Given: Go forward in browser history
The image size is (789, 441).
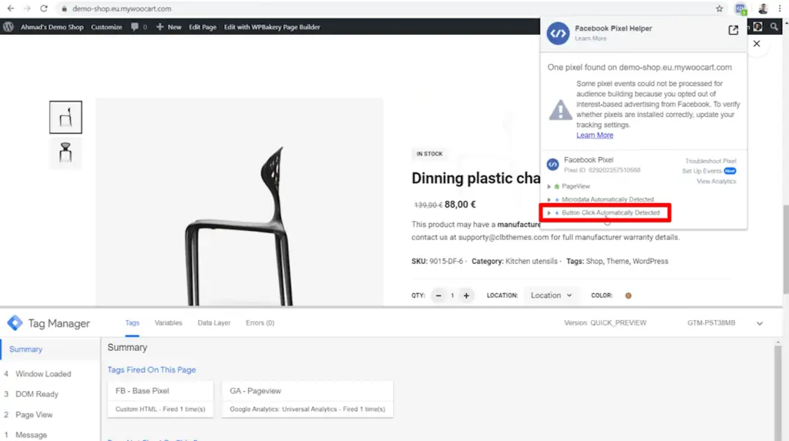Looking at the screenshot, I should tap(27, 8).
